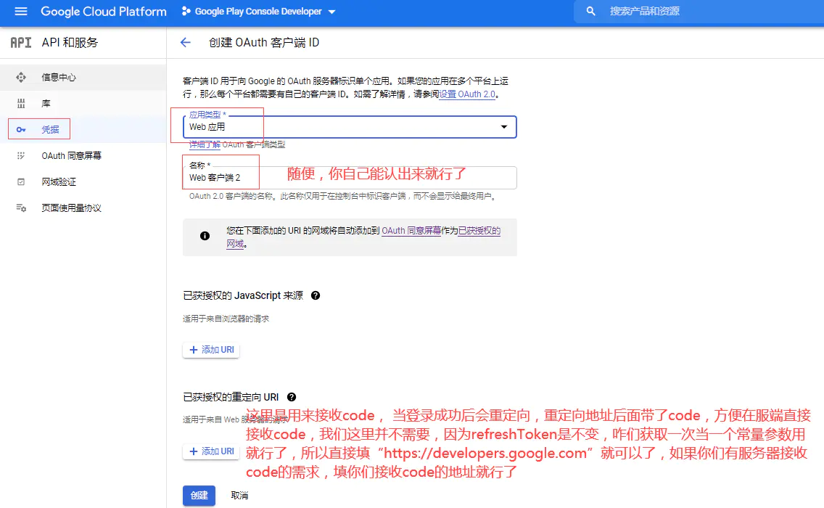Click the 凭据 key icon
The height and width of the screenshot is (508, 824).
(21, 129)
